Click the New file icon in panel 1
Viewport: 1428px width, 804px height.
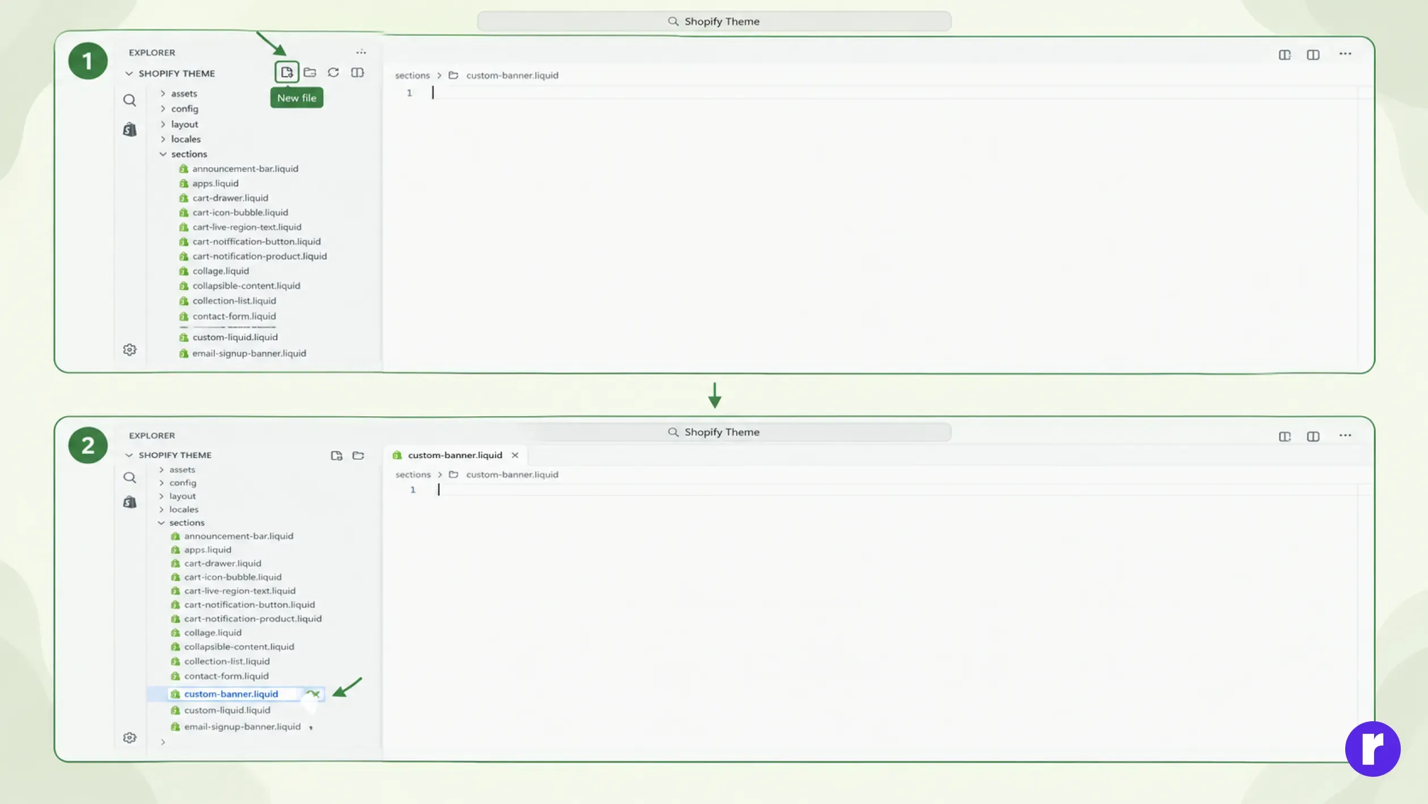pyautogui.click(x=286, y=72)
